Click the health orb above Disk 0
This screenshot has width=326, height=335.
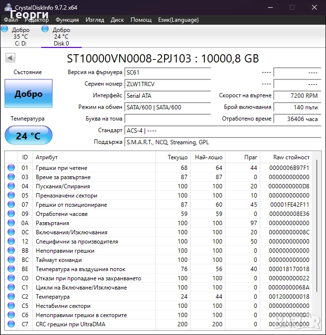pos(45,29)
